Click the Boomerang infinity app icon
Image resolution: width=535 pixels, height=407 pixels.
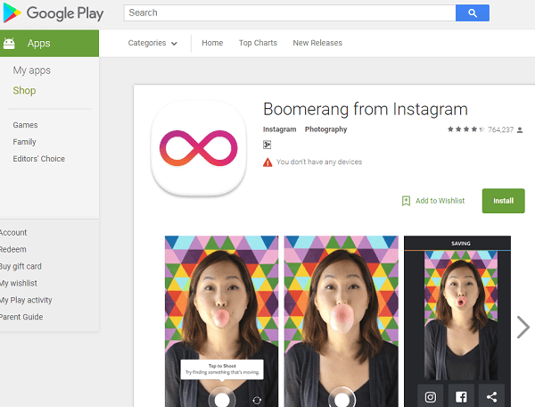tap(199, 148)
